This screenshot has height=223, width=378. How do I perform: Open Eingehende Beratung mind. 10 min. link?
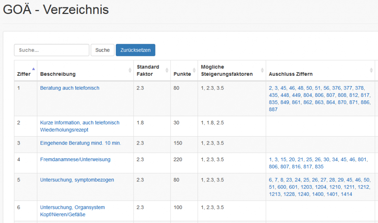click(x=80, y=143)
